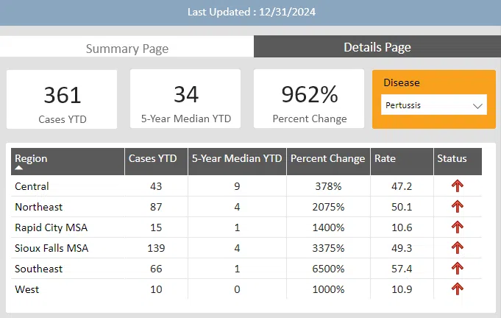Select the Details Page tab
This screenshot has width=501, height=318.
(x=377, y=47)
